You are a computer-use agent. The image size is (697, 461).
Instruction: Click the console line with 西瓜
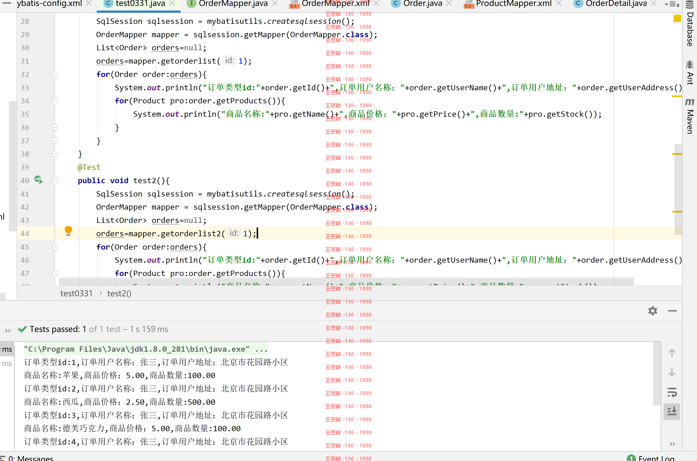(x=120, y=402)
